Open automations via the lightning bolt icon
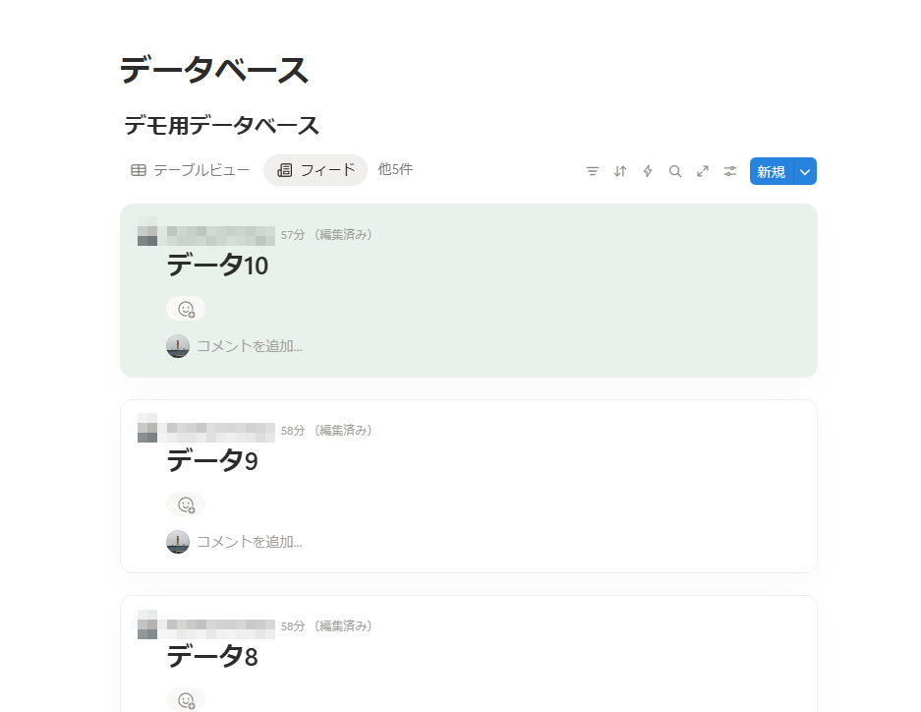Viewport: 921px width, 712px height. [x=648, y=171]
